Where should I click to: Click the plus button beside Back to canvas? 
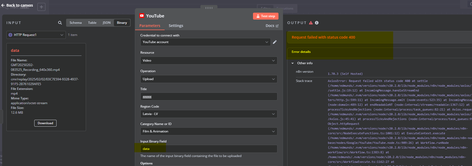41,7
